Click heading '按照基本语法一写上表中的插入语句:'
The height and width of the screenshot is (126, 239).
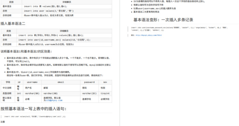pyautogui.click(x=33, y=109)
